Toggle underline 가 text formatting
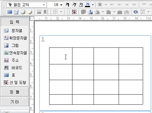This screenshot has height=113, width=152. pos(81,4)
